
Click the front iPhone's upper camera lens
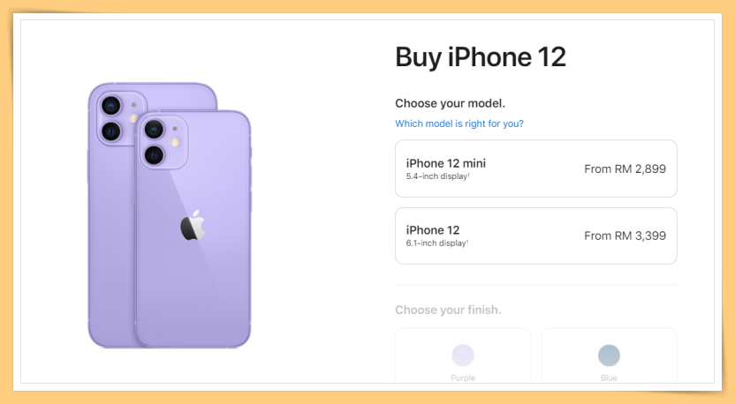pos(154,129)
